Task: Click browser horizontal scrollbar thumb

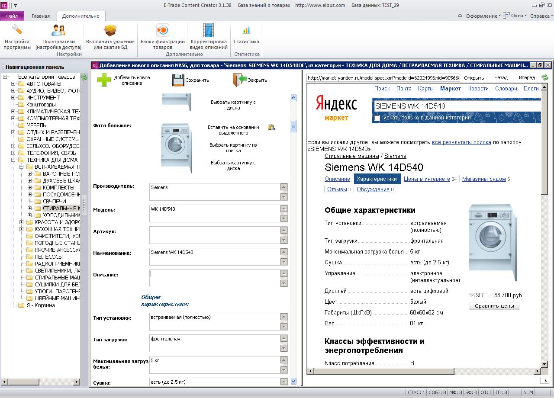Action: (384, 371)
